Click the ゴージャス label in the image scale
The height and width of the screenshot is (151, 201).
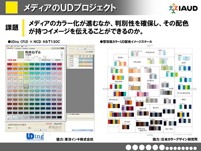coord(127,98)
